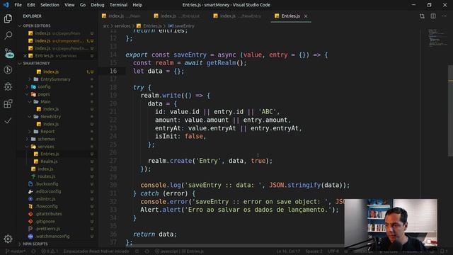
Task: Click the compare changes icon in editor toolbar
Action: click(x=422, y=16)
